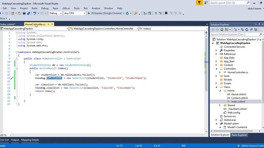
Task: Open the Analyze menu
Action: click(x=96, y=8)
